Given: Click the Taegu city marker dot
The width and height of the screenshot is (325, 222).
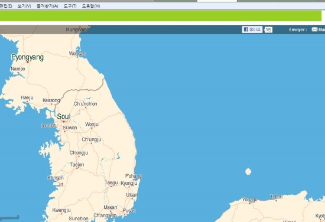Looking at the screenshot, I should tap(111, 187).
